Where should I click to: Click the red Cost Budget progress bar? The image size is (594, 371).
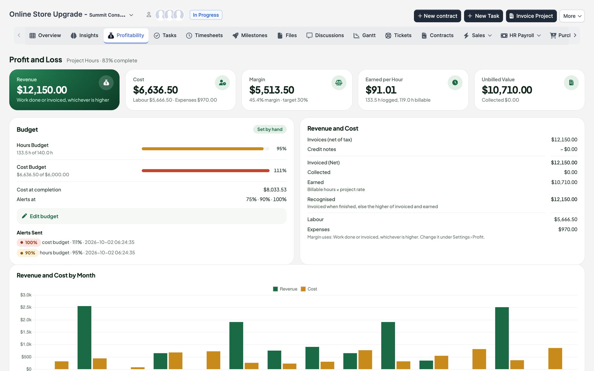click(x=205, y=171)
